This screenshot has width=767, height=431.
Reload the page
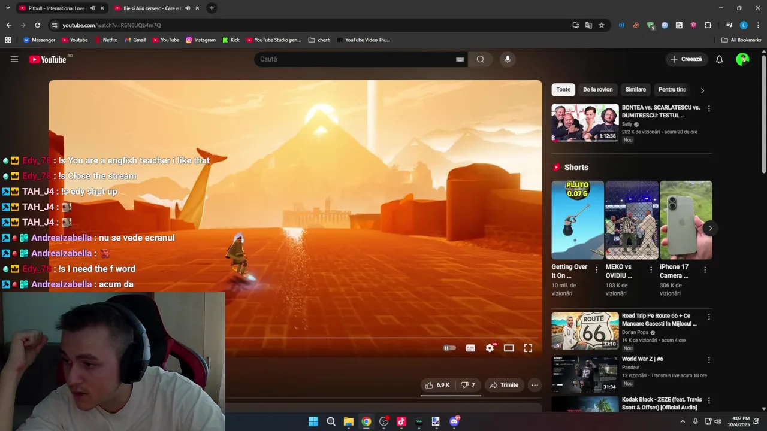pos(37,25)
